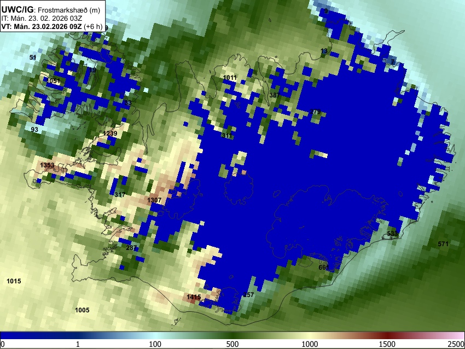465x349 pixels.
Task: Click the map value 533
Action: tap(392, 234)
